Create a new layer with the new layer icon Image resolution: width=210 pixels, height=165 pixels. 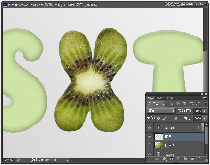[192, 159]
